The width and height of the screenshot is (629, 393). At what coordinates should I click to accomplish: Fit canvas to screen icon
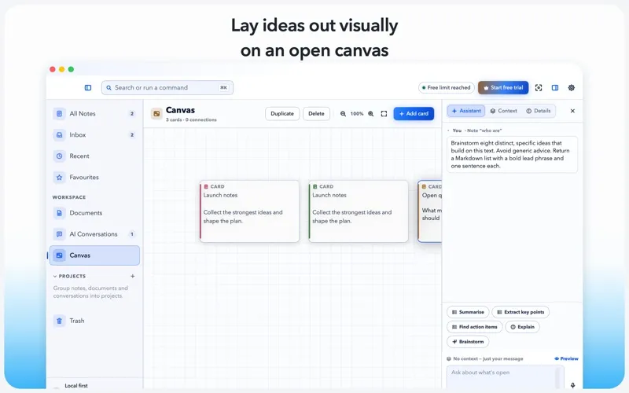pyautogui.click(x=384, y=114)
